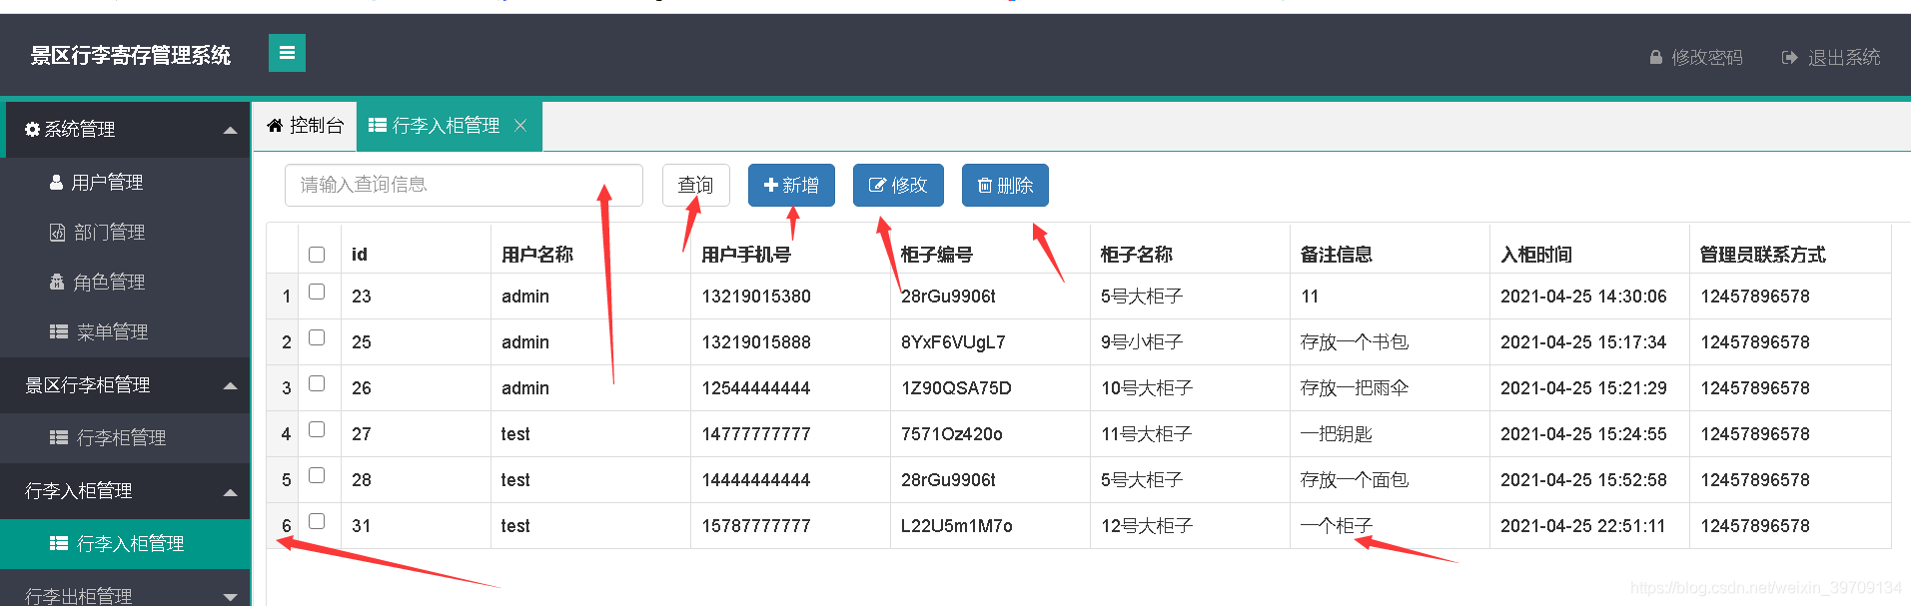Viewport: 1911px width, 606px height.
Task: Switch to the 行李入柜管理 tab
Action: (x=450, y=126)
